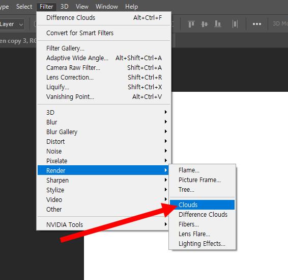
Task: Open Vanishing Point filter
Action: tap(104, 97)
